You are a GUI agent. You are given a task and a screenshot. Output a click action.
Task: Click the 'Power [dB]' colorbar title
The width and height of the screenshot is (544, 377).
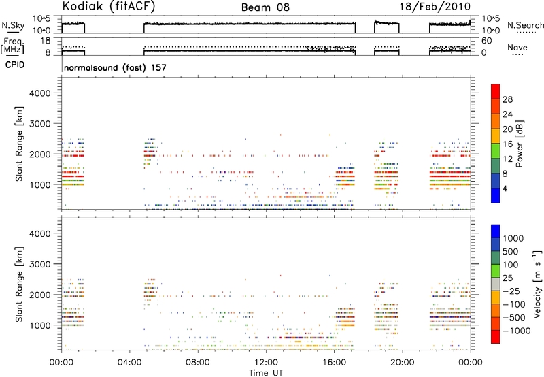point(520,144)
